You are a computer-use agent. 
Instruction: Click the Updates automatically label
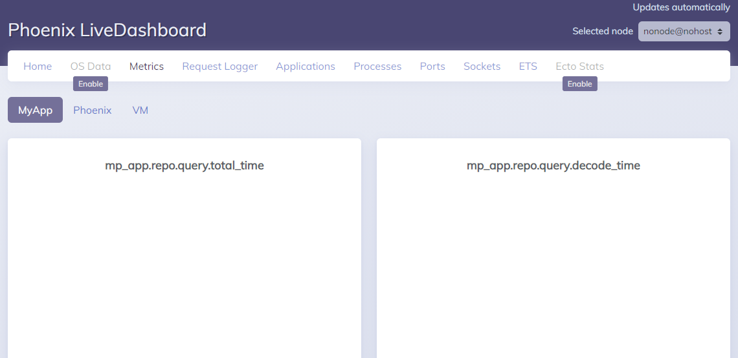tap(681, 7)
